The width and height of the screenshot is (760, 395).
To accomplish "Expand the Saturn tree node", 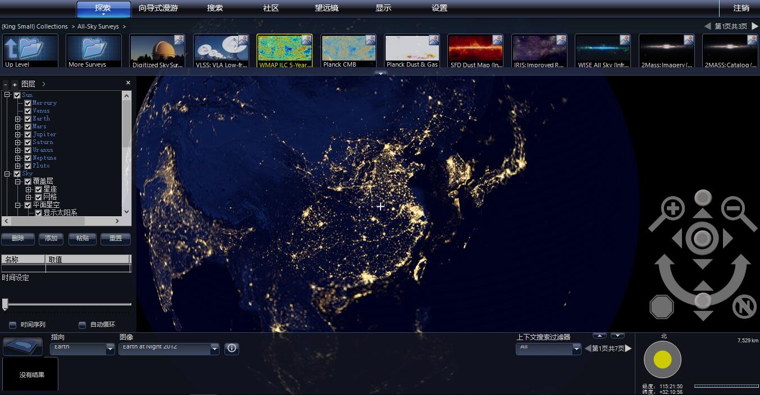I will pyautogui.click(x=18, y=142).
